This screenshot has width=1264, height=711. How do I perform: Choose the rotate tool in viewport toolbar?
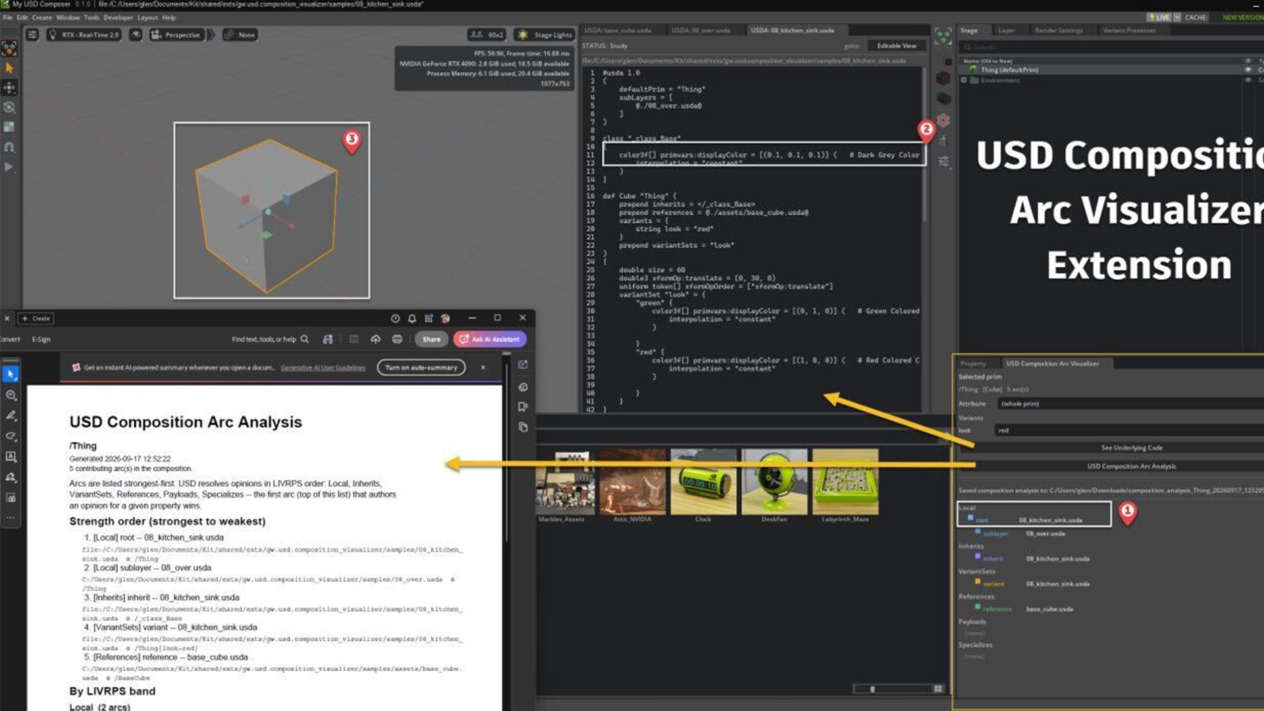click(x=9, y=107)
